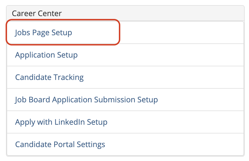
Task: Go to Candidate Tracking
Action: coord(49,77)
